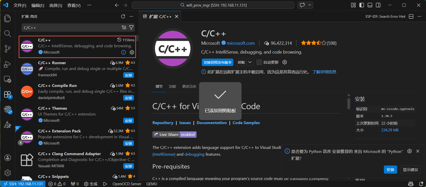Open more editor actions ellipsis
This screenshot has height=187, width=426.
(419, 16)
